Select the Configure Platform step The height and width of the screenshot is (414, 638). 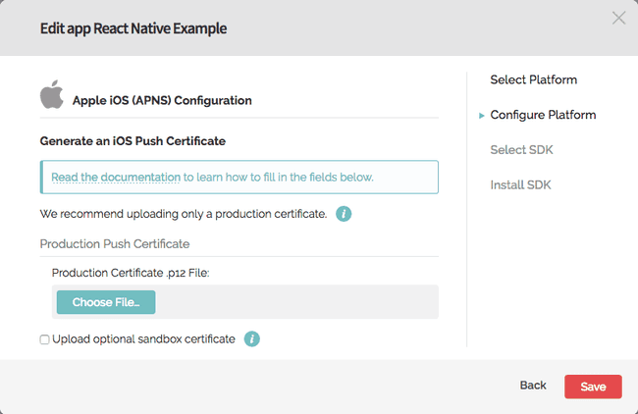[x=543, y=115]
